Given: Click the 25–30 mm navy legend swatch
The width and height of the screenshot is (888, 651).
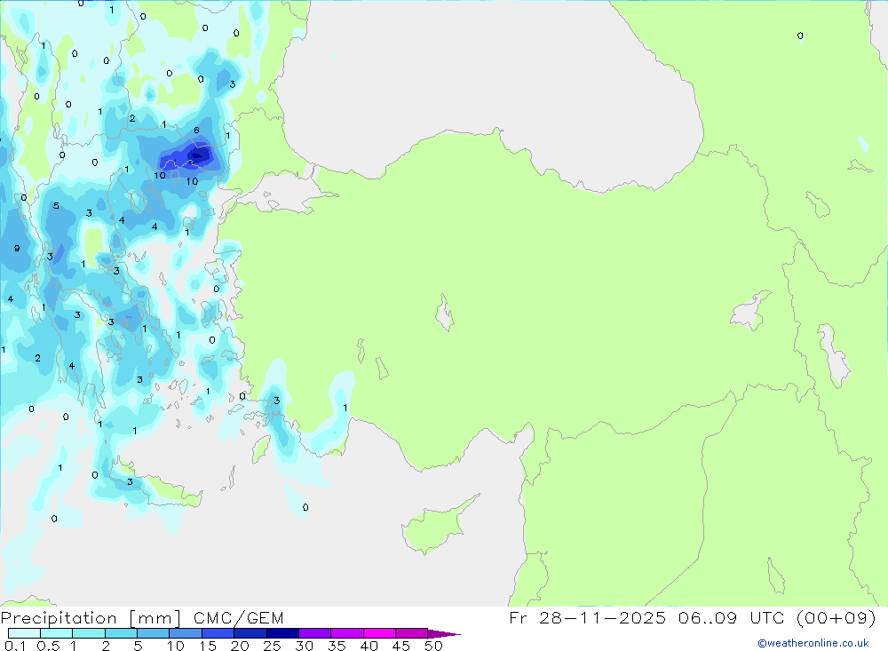Looking at the screenshot, I should pyautogui.click(x=282, y=633).
